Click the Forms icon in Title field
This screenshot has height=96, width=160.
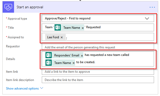[58, 27]
